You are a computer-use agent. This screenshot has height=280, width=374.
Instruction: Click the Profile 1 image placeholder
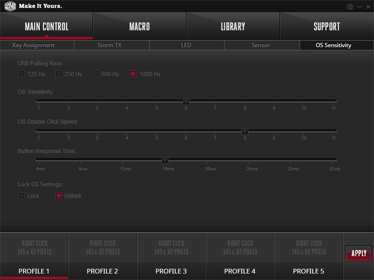click(x=34, y=248)
